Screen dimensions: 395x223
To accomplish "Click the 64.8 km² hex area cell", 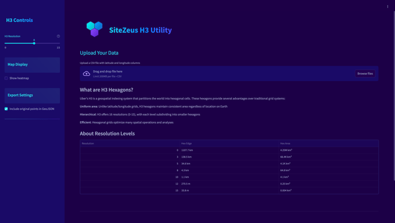I will pyautogui.click(x=328, y=170).
